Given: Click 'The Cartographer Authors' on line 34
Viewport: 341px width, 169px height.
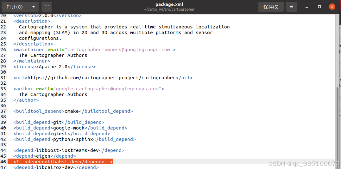Looking at the screenshot, I should (53, 94).
